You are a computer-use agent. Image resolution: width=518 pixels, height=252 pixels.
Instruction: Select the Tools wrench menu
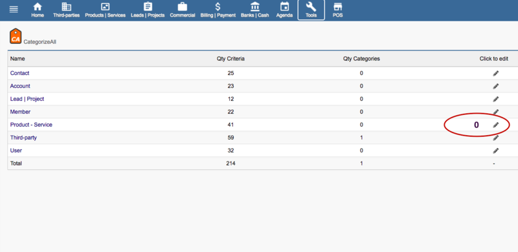[x=311, y=10]
